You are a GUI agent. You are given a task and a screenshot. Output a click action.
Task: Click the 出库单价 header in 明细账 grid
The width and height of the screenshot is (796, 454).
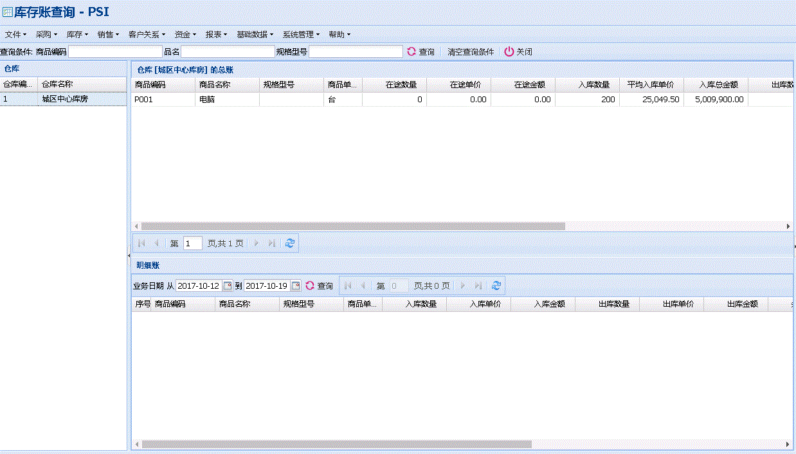click(x=671, y=304)
